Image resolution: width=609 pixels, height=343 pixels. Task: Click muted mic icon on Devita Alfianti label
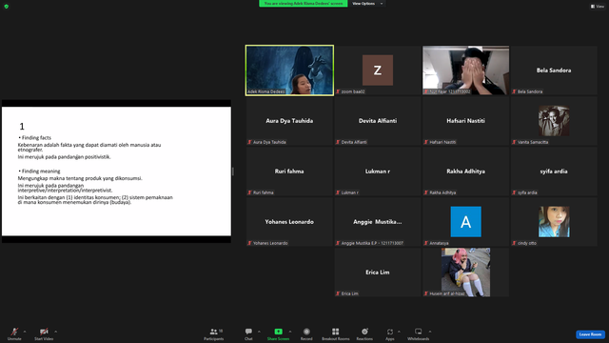(x=338, y=142)
